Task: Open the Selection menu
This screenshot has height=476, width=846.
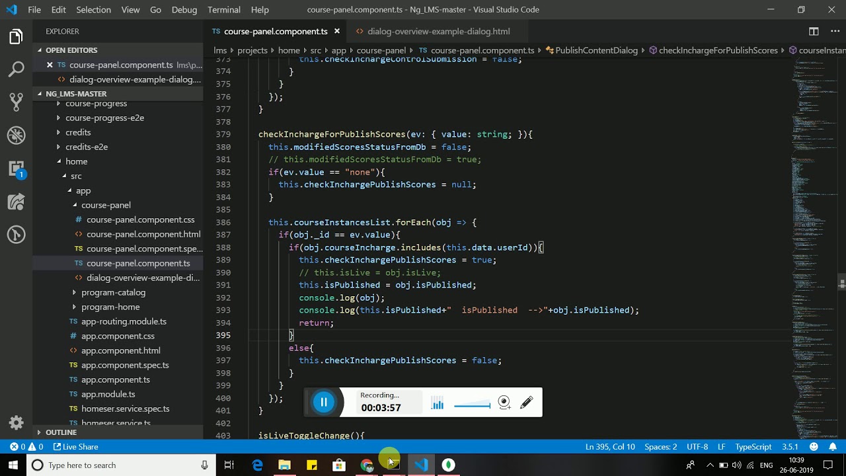Action: tap(93, 10)
